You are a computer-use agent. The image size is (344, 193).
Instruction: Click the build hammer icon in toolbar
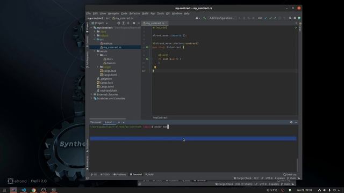[204, 18]
